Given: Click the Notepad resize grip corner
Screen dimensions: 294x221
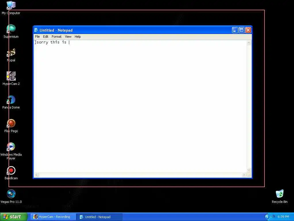Looking at the screenshot, I should tap(249, 175).
